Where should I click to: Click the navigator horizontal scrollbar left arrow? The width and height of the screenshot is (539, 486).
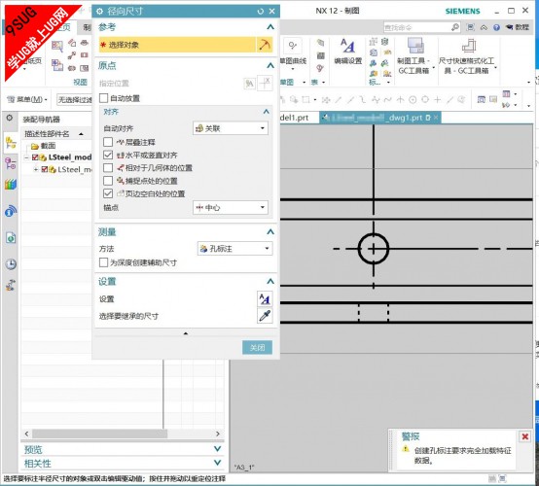tap(27, 434)
